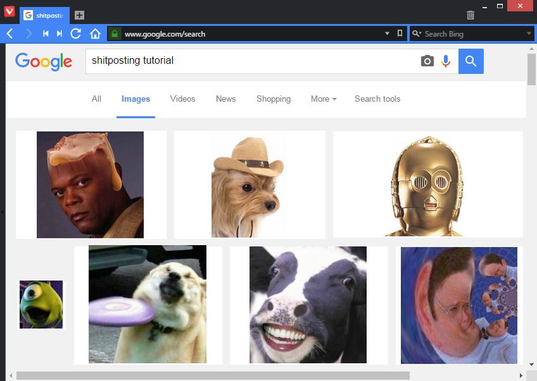Click the Vivaldi menu icon
The height and width of the screenshot is (381, 537).
pos(9,11)
